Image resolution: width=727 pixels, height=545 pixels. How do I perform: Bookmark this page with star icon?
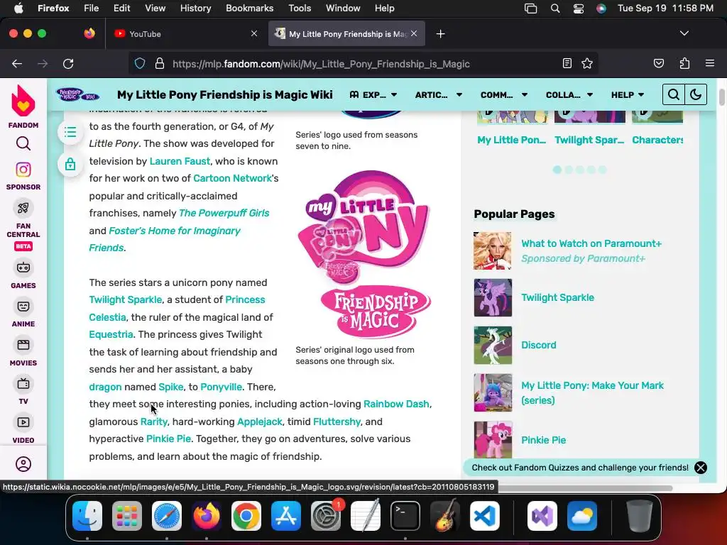coord(587,63)
